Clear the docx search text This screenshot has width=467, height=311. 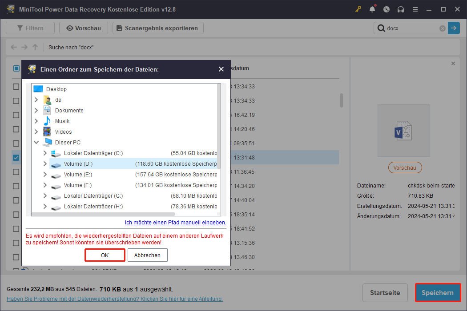coord(443,28)
